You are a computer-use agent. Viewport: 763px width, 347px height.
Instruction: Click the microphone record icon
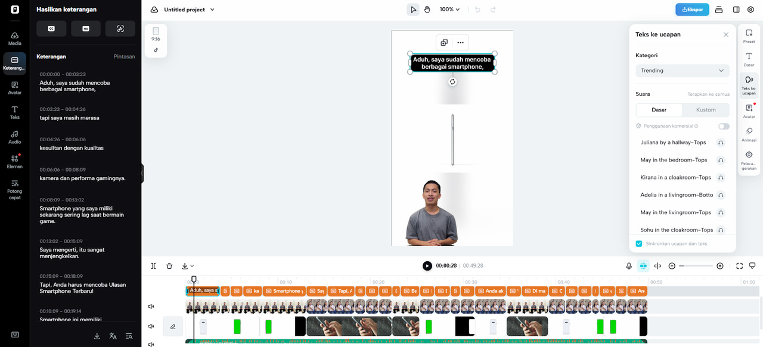click(x=629, y=266)
